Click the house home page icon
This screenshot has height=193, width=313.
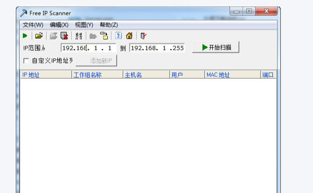pos(129,36)
